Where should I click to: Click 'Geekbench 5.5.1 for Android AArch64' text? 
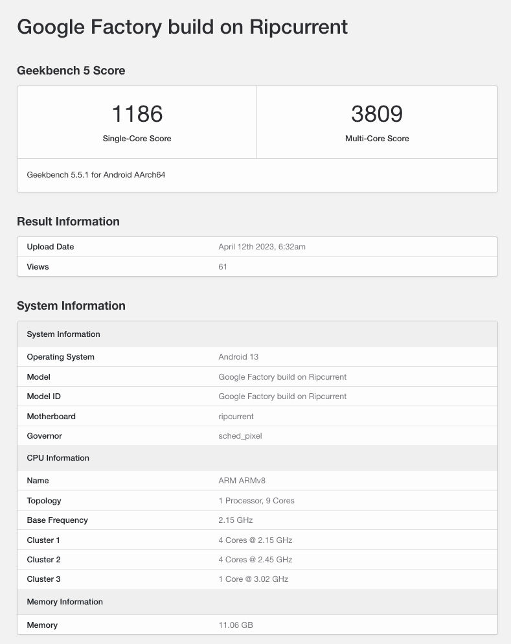coord(96,175)
